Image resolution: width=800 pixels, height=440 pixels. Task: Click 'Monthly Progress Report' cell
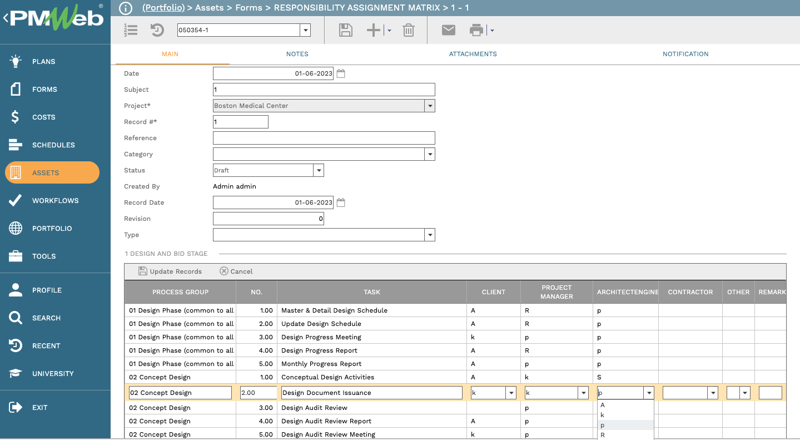pos(372,364)
